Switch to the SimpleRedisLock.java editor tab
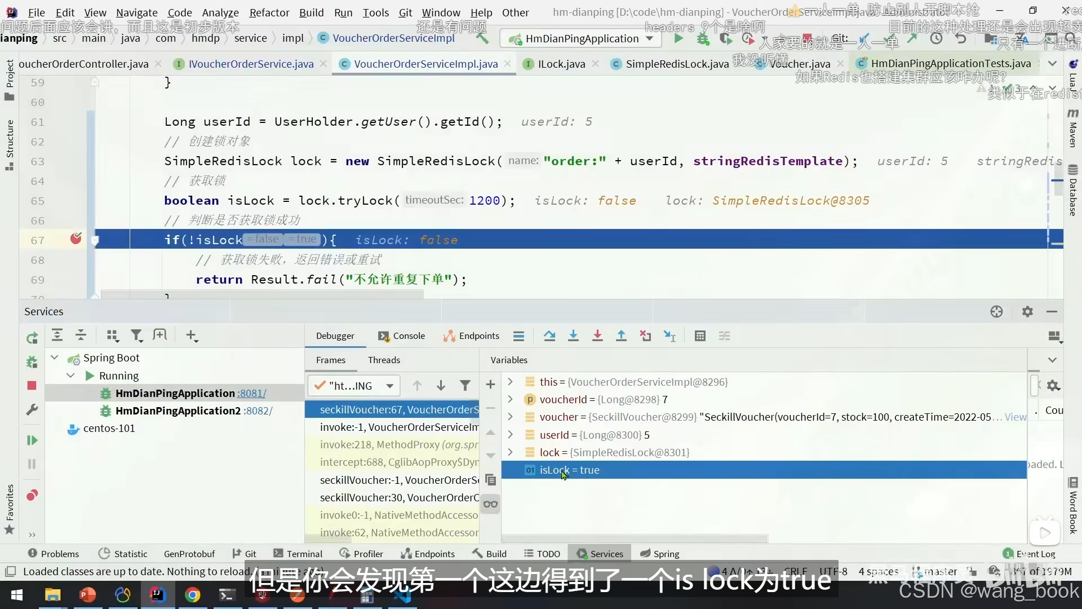 click(x=677, y=64)
